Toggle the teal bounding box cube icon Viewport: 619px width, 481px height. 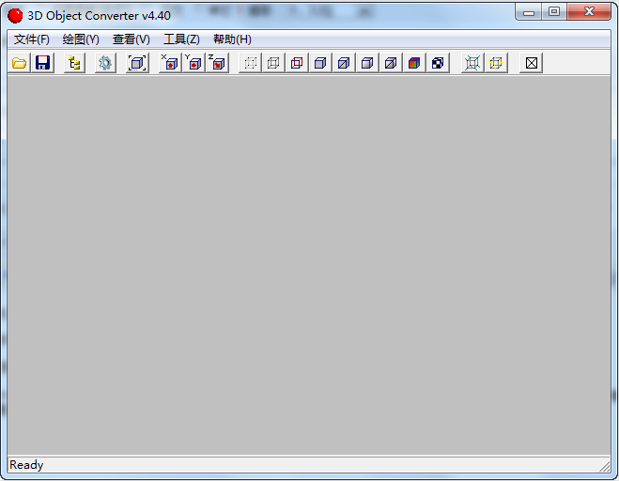[472, 63]
